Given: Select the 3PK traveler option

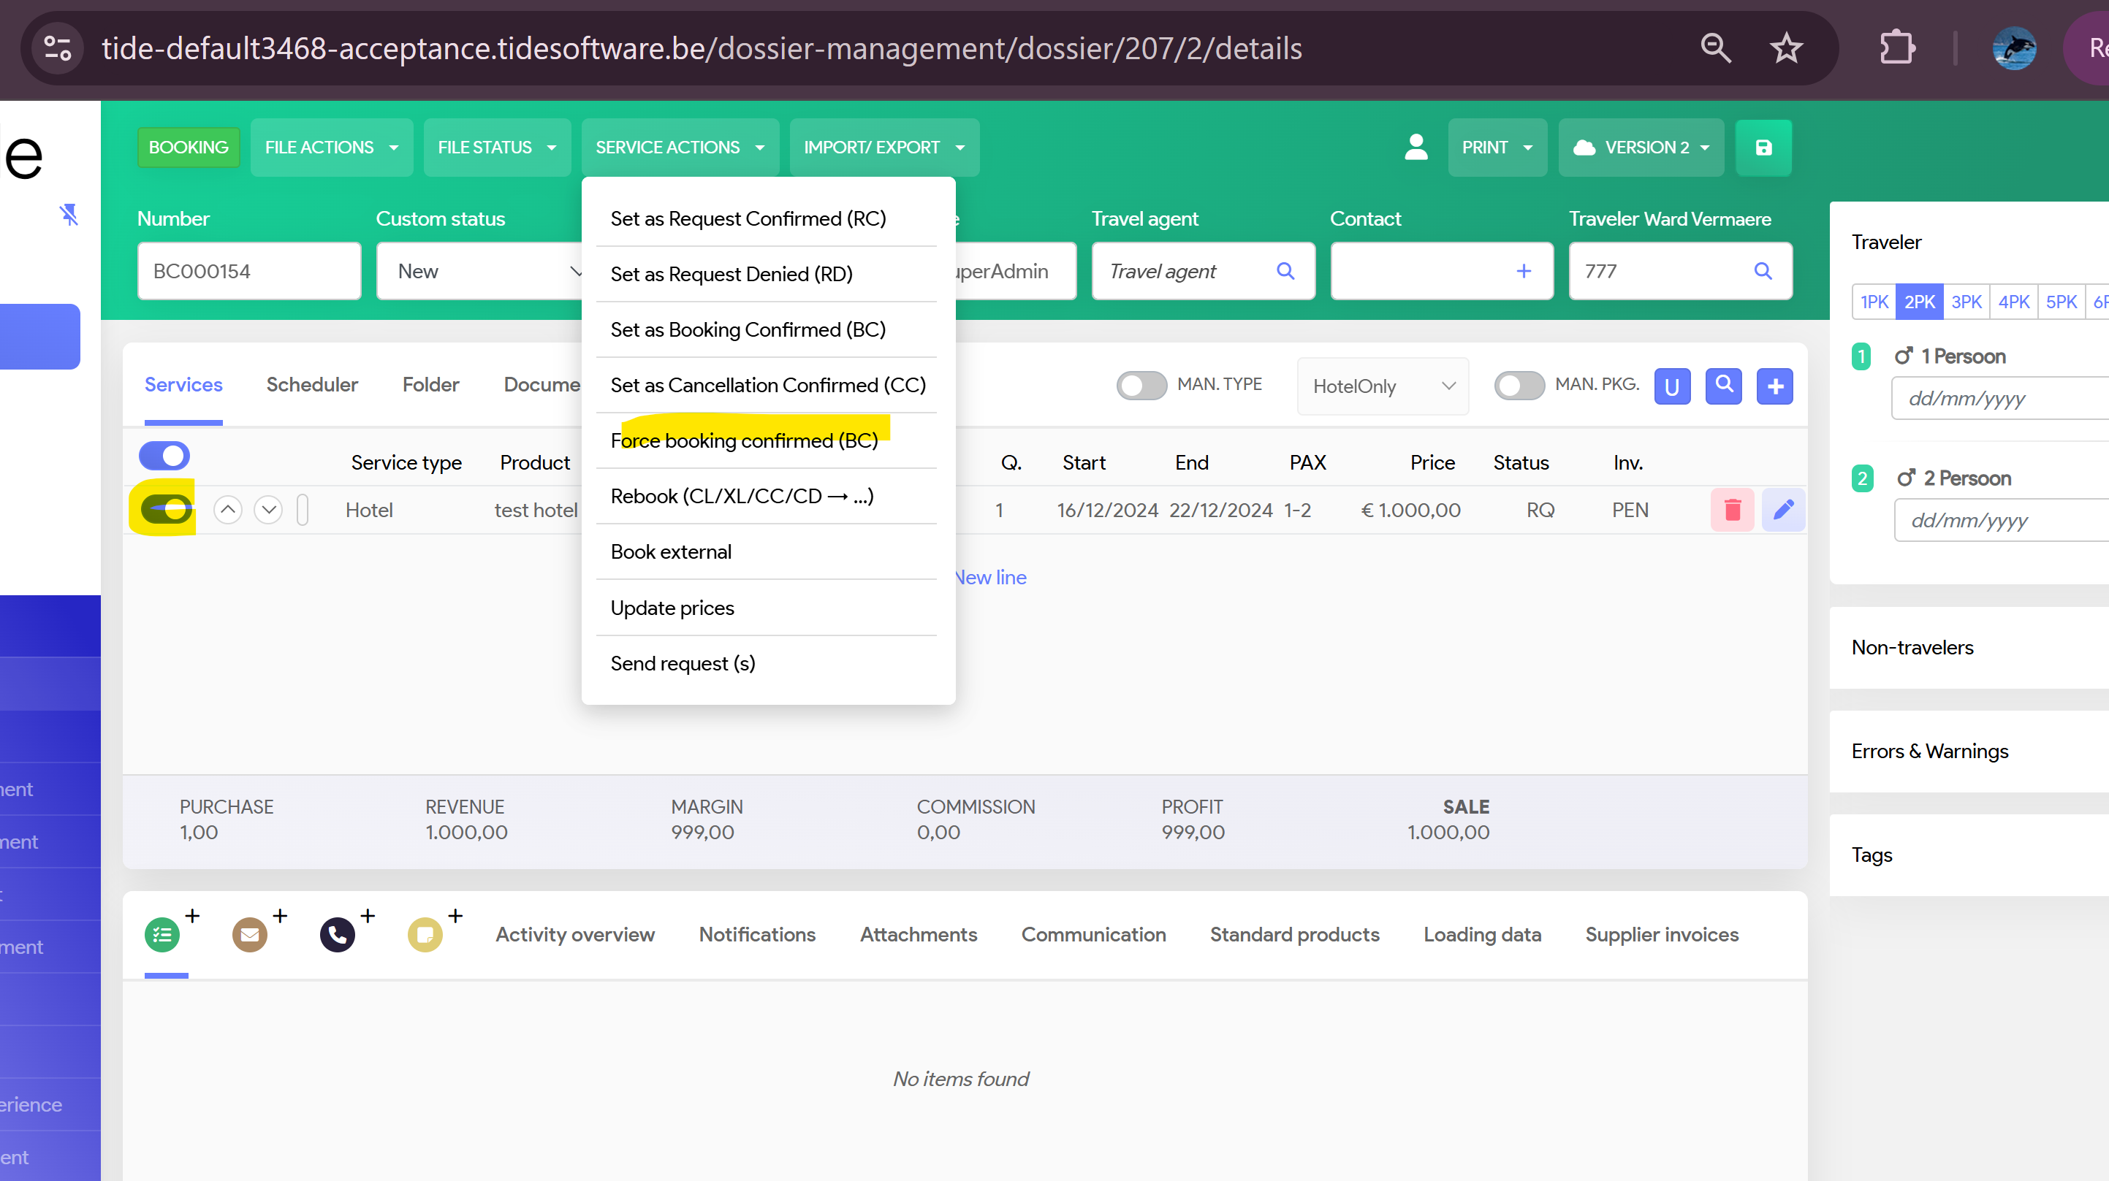Looking at the screenshot, I should click(x=1965, y=302).
